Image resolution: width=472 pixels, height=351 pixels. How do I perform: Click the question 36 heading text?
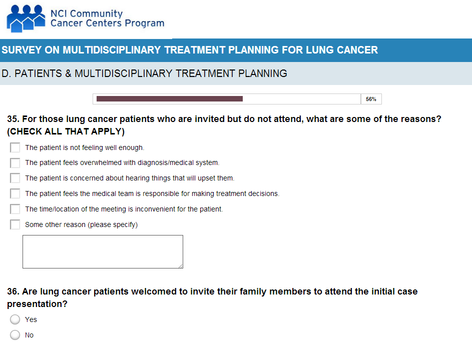[212, 291]
